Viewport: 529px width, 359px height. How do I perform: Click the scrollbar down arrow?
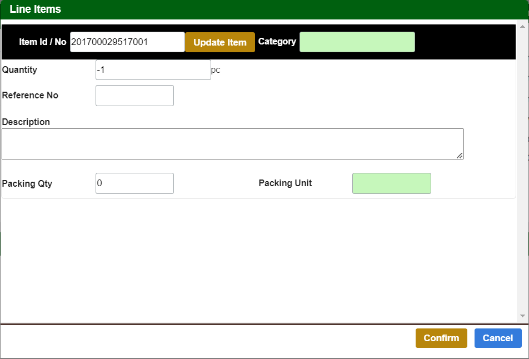[x=522, y=316]
